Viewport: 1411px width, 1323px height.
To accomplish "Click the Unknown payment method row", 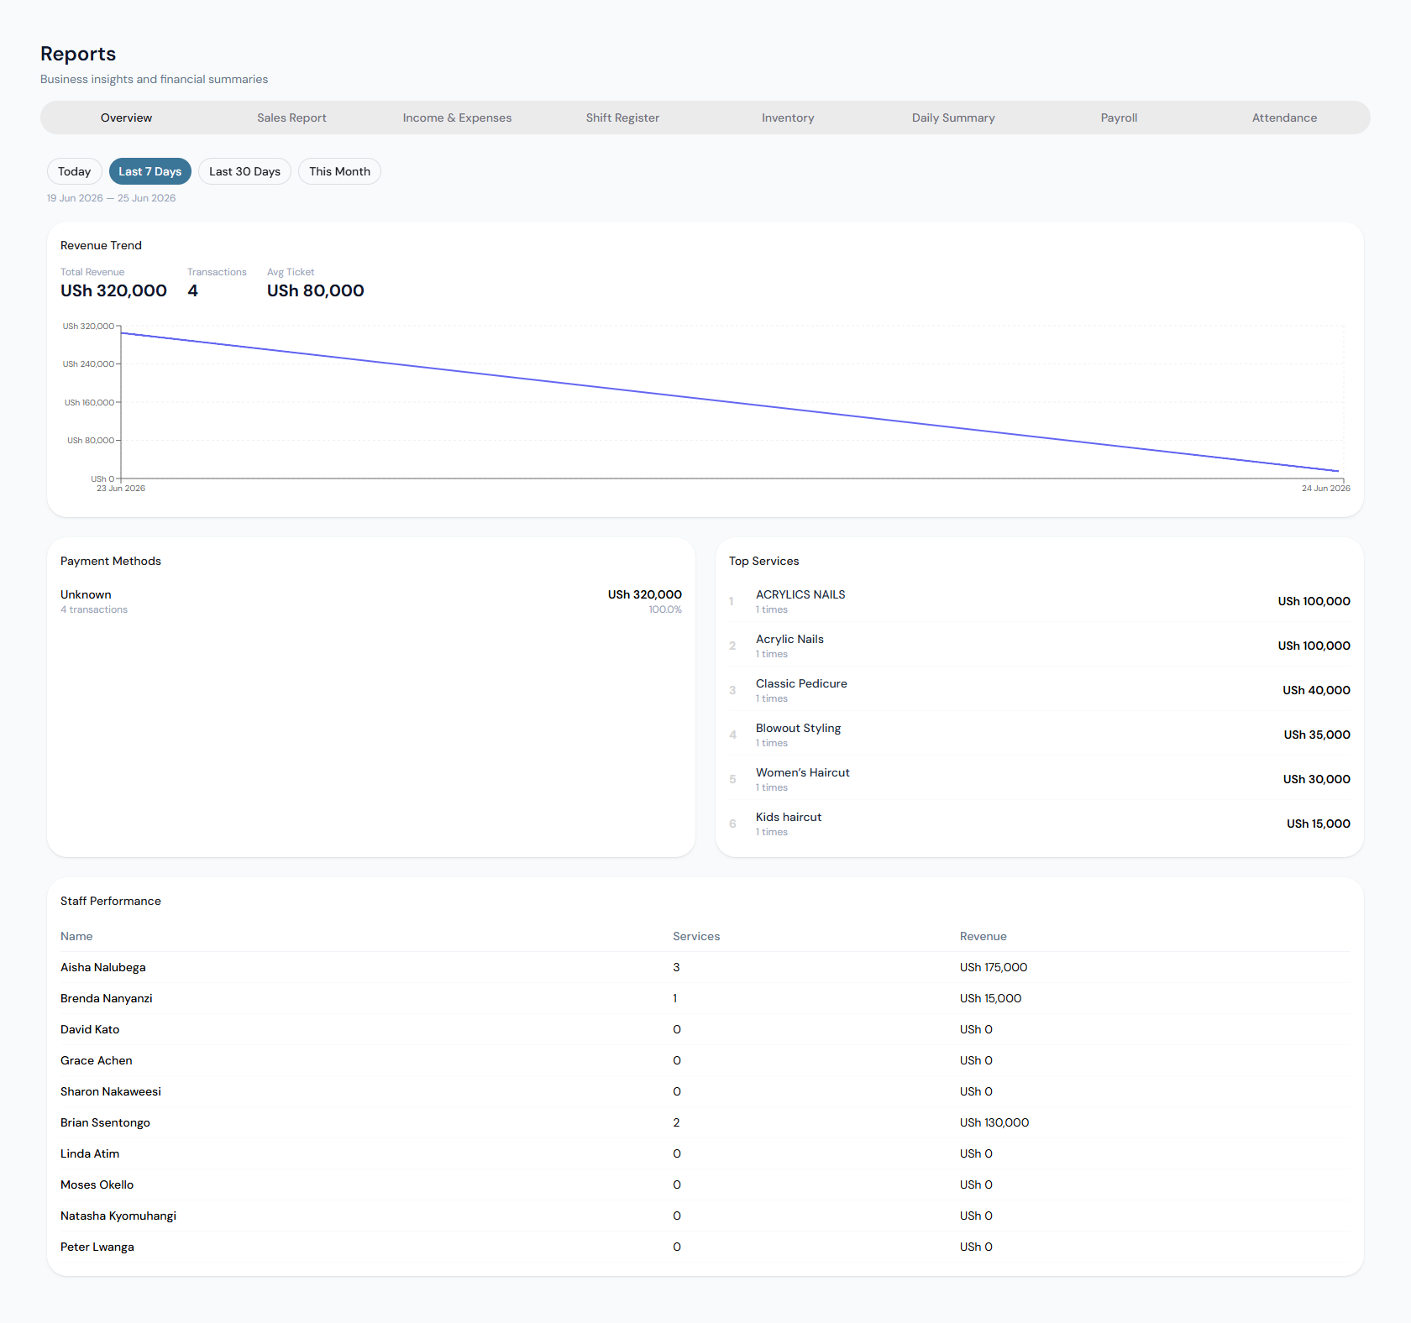I will [x=371, y=601].
